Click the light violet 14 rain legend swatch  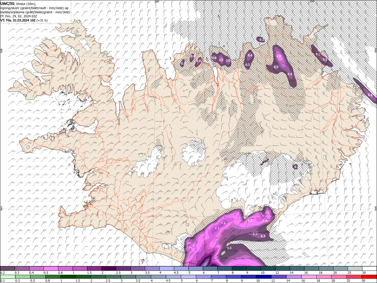294,277
